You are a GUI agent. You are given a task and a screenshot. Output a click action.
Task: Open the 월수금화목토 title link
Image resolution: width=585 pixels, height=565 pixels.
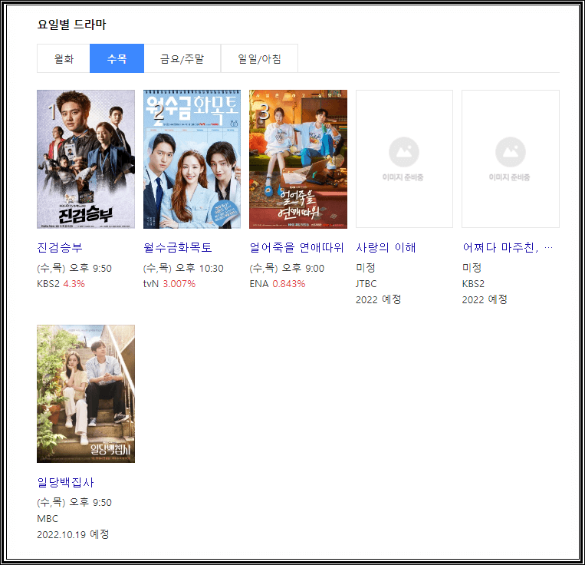[x=178, y=247]
